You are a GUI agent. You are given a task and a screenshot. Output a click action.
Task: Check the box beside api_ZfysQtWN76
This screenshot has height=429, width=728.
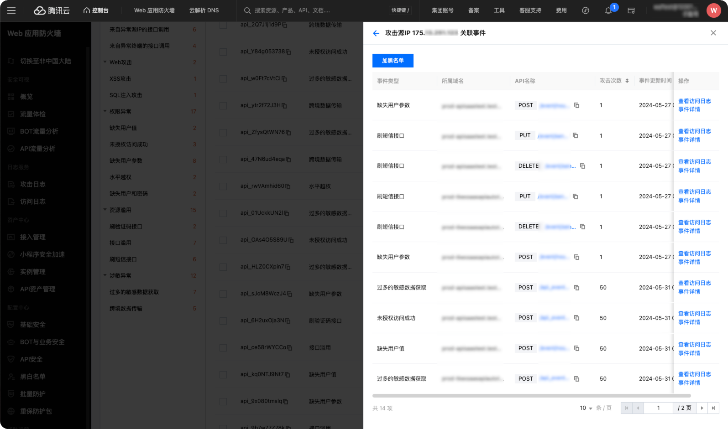point(223,133)
